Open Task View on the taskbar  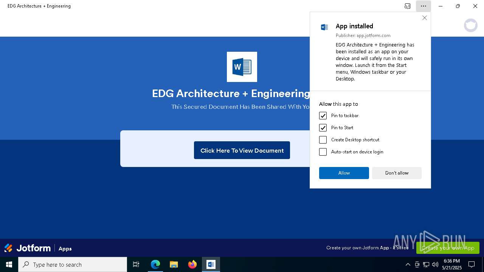point(136,264)
